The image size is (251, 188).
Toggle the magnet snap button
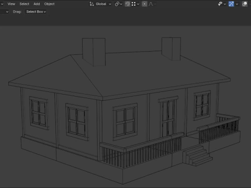[x=128, y=4]
